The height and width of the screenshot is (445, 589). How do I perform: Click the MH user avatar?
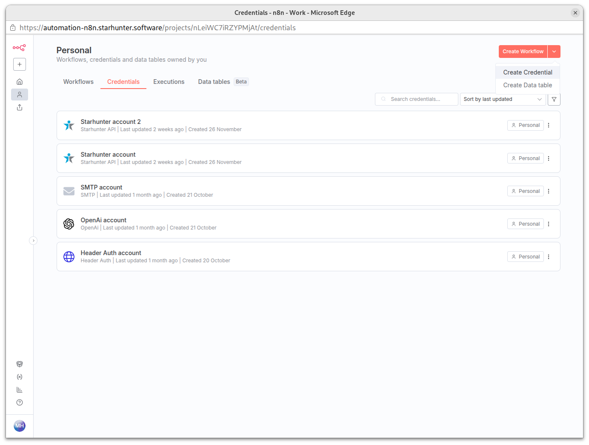[x=20, y=426]
